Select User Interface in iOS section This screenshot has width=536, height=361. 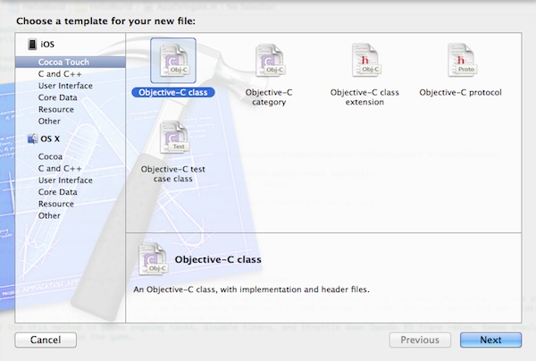[x=63, y=86]
